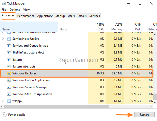Switch to the Services tab
The width and height of the screenshot is (157, 121).
coord(95,16)
